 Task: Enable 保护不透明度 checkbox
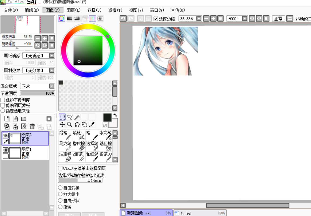click(x=3, y=100)
